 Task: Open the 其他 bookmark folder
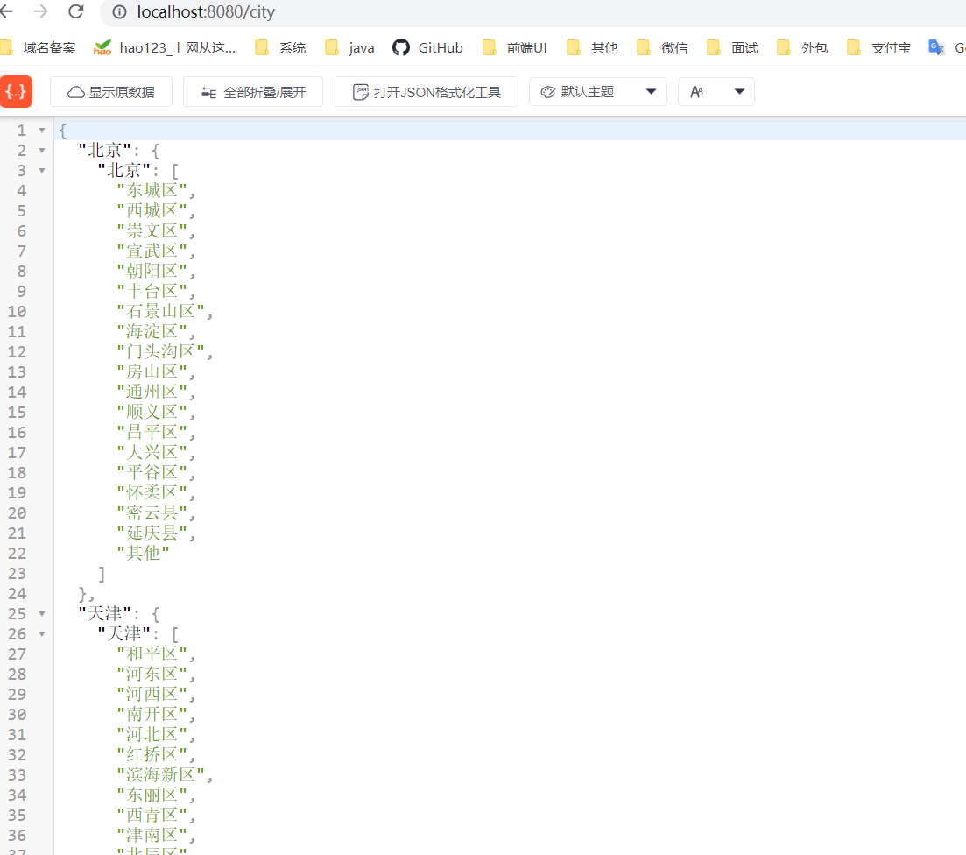(592, 47)
